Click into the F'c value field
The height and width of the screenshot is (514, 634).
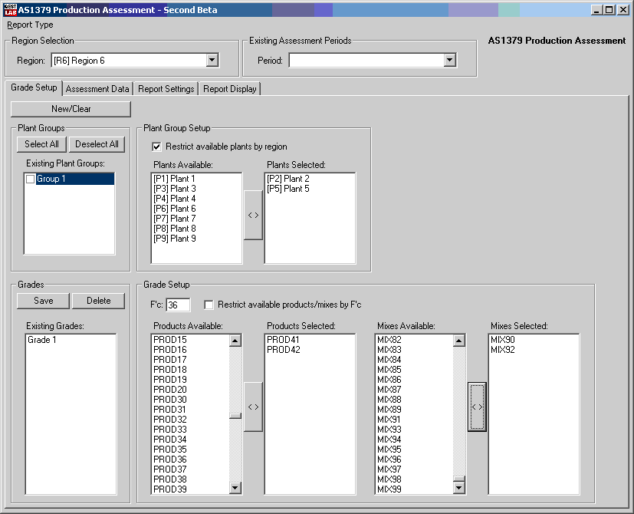[x=177, y=305]
